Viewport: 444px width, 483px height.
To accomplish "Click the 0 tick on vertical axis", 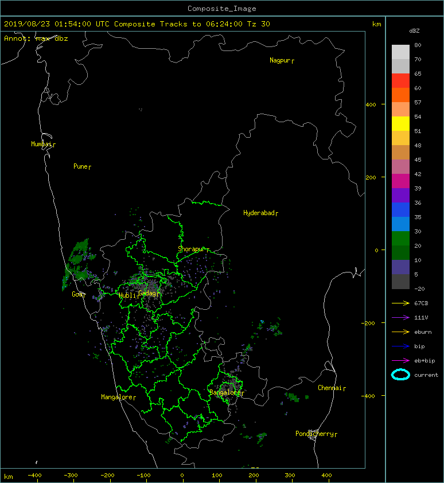I will point(376,250).
